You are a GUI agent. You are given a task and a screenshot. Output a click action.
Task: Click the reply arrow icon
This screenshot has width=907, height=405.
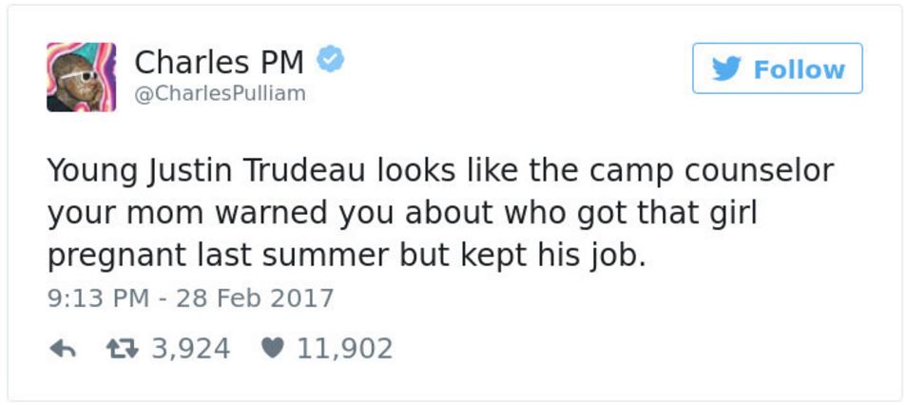pos(62,349)
